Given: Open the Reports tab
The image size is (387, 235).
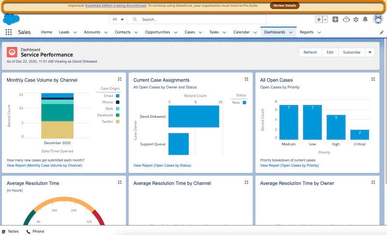Looking at the screenshot, I should tap(307, 32).
